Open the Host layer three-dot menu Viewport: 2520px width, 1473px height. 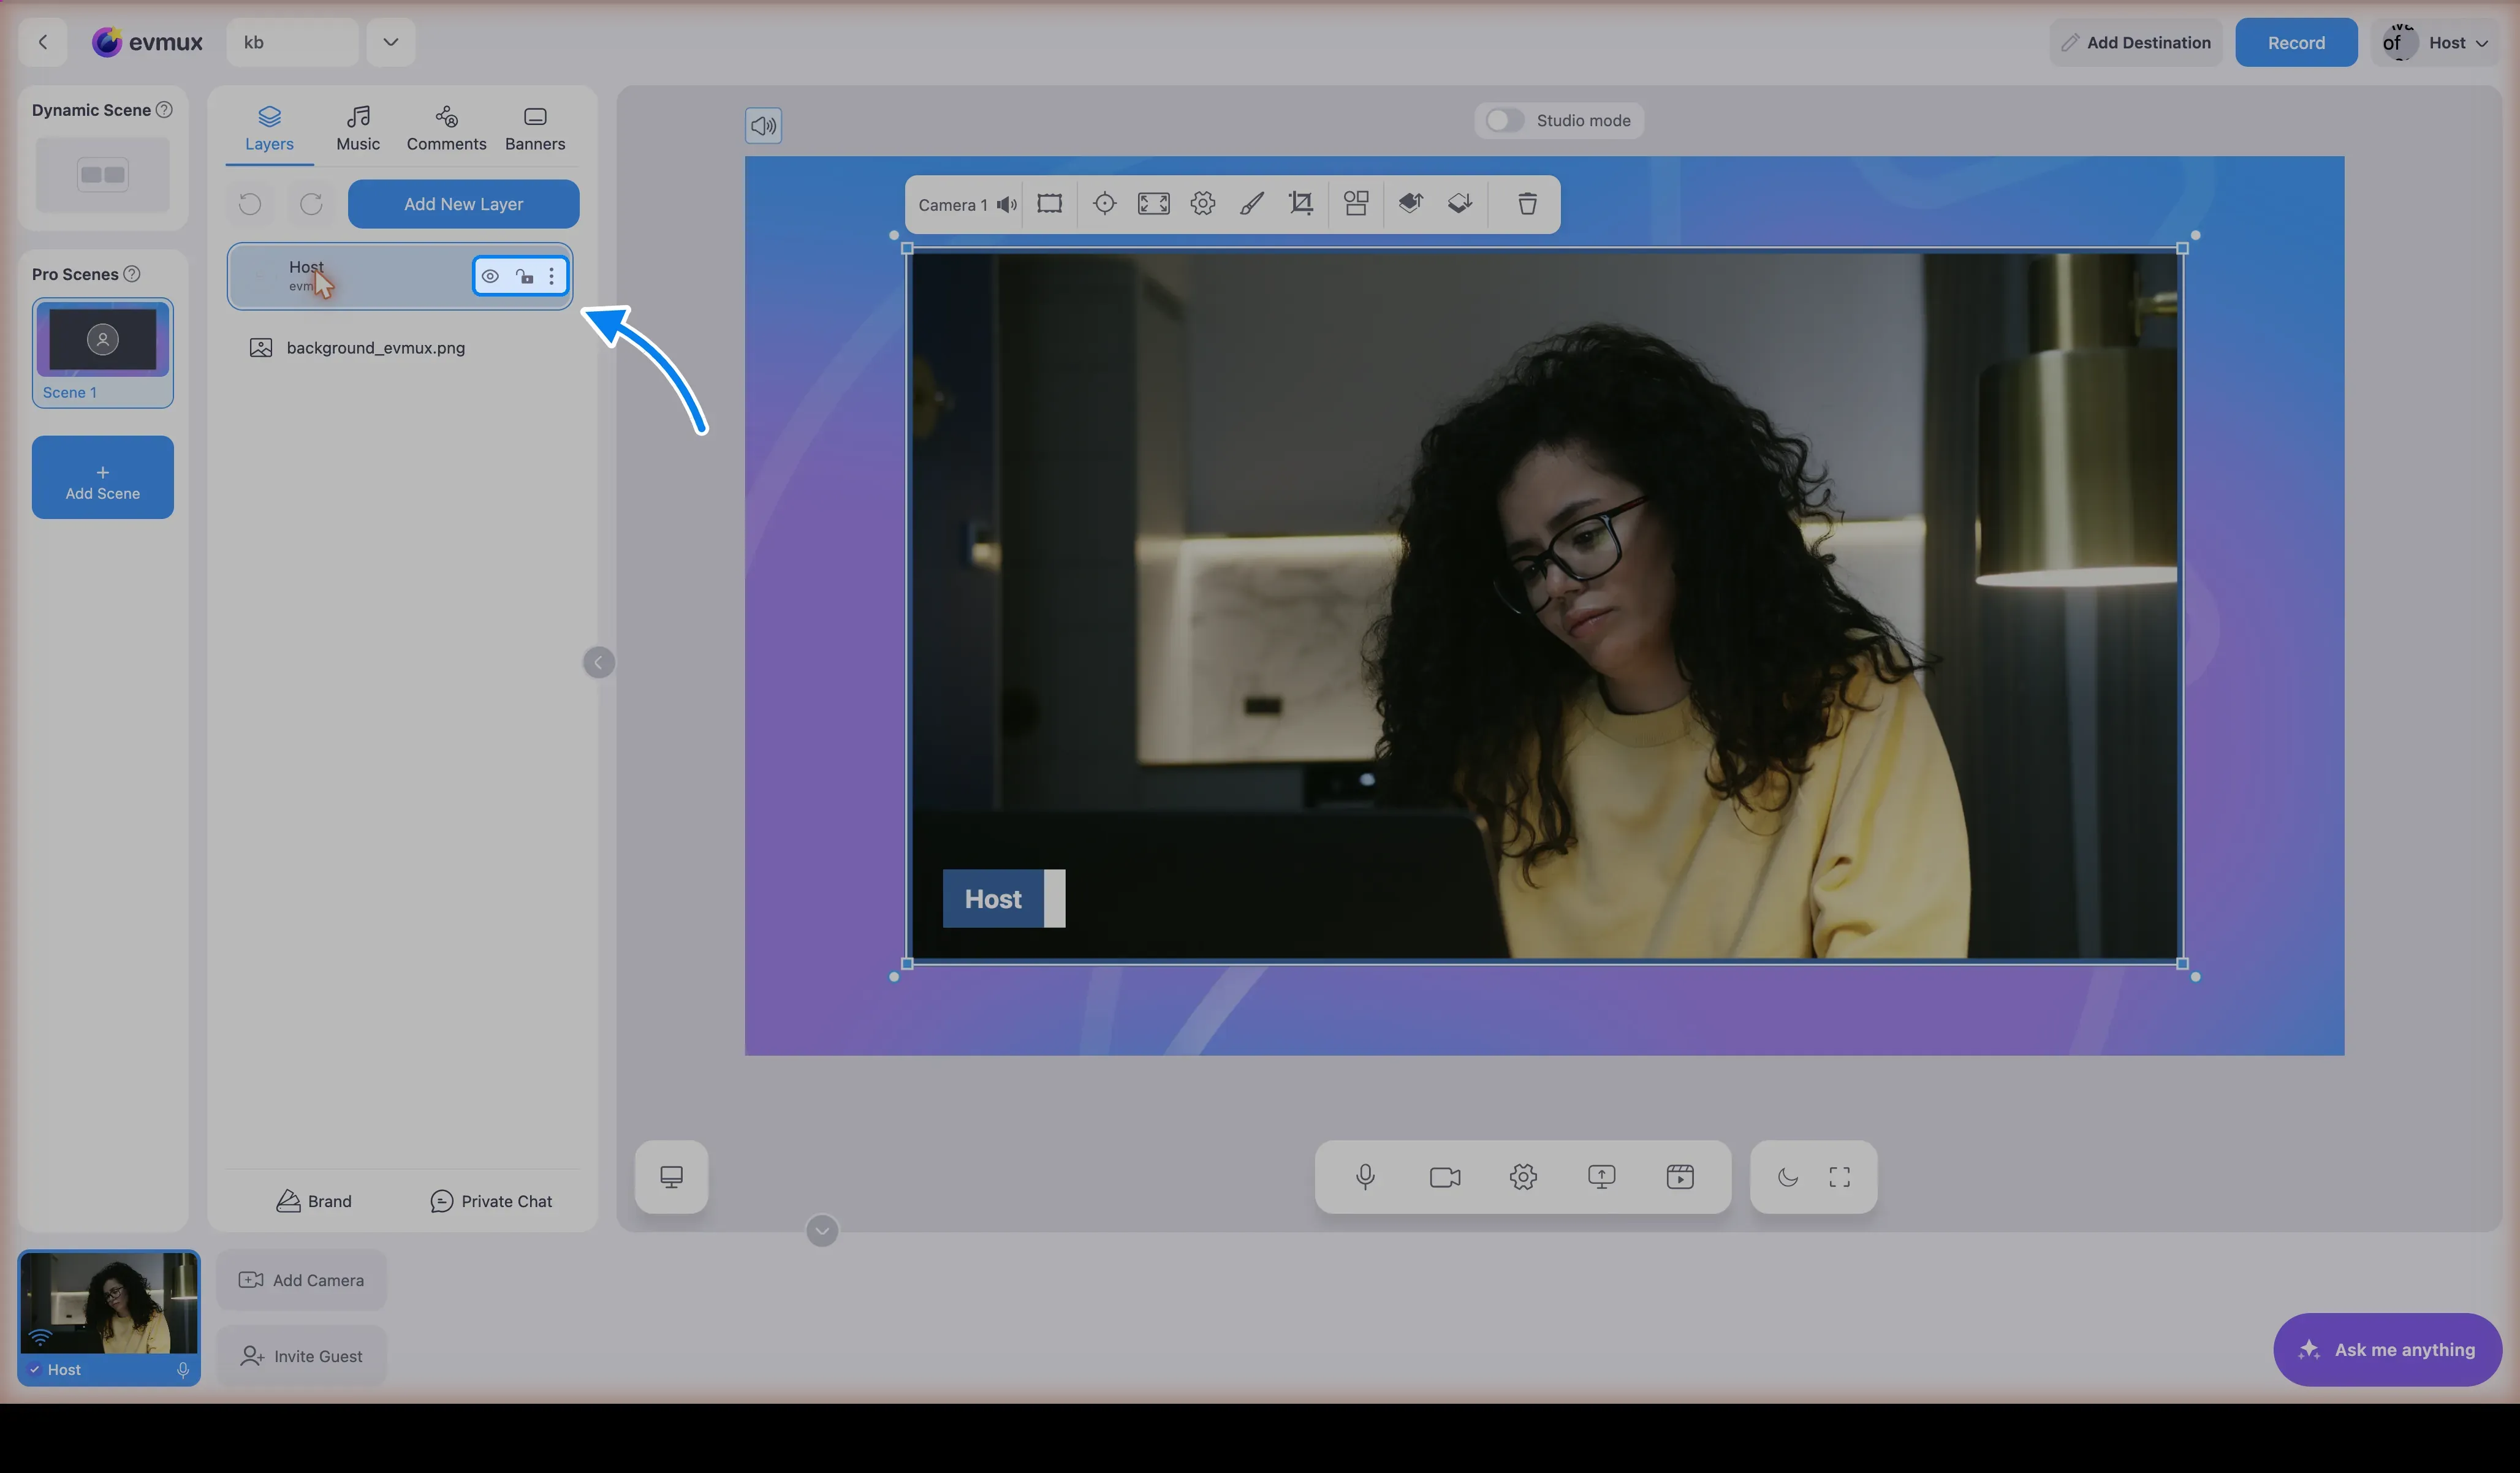pos(551,276)
